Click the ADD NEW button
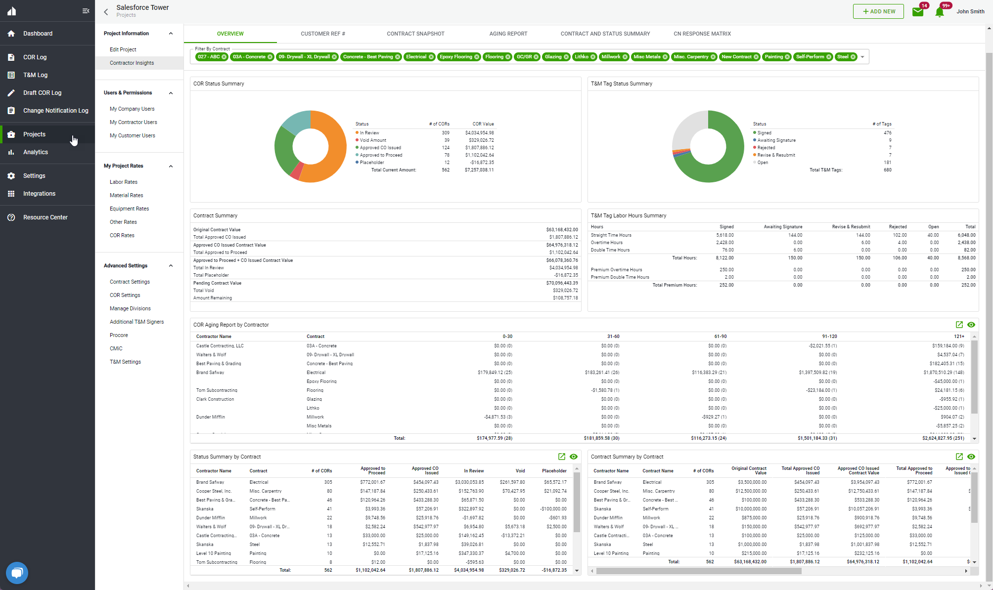 point(878,11)
